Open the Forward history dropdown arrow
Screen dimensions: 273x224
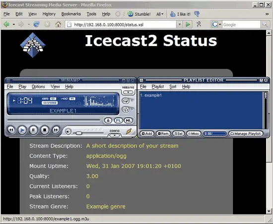coord(29,24)
